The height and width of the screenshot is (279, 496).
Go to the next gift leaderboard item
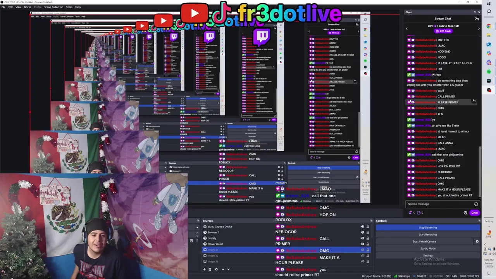(479, 29)
